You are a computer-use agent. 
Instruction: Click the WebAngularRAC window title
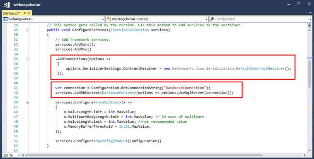[x=27, y=5]
